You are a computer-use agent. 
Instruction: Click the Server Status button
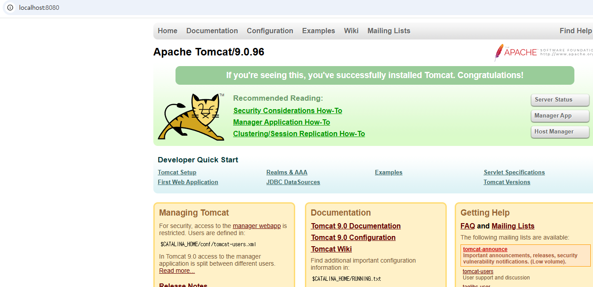(x=560, y=100)
